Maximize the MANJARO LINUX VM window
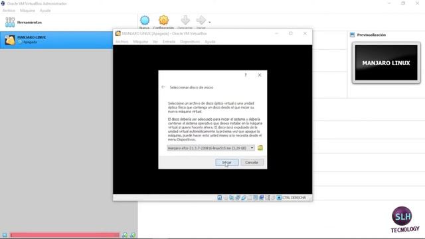The width and height of the screenshot is (425, 239). [291, 33]
